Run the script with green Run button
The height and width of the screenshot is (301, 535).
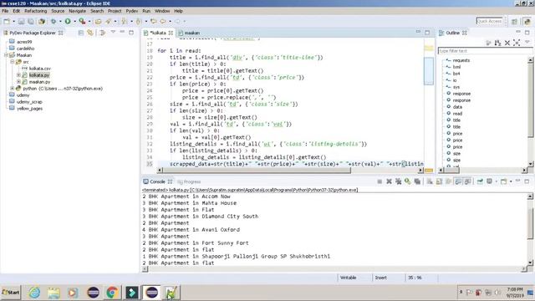pyautogui.click(x=68, y=21)
